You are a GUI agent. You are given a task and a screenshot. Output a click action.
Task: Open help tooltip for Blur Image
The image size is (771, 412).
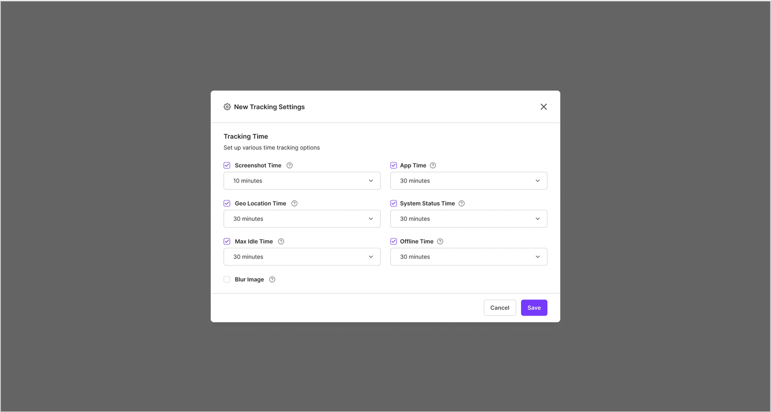272,279
